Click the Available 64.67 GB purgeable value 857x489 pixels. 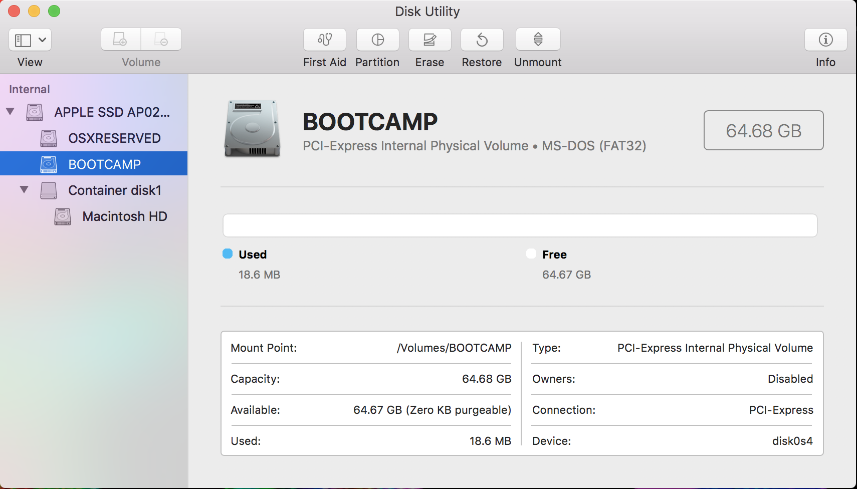point(433,410)
